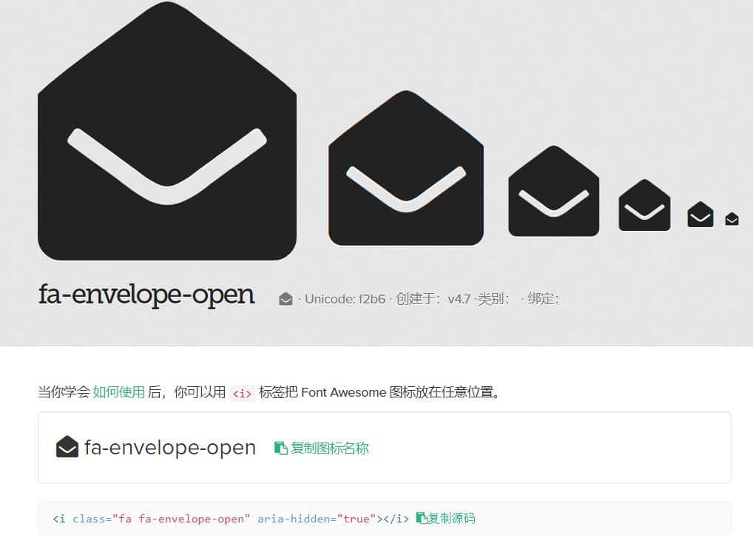Click the third-largest envelope-open icon preview

pyautogui.click(x=554, y=191)
